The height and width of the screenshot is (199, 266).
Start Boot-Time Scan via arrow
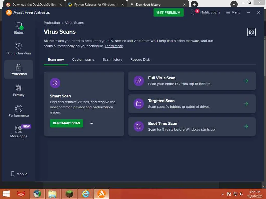(x=246, y=126)
